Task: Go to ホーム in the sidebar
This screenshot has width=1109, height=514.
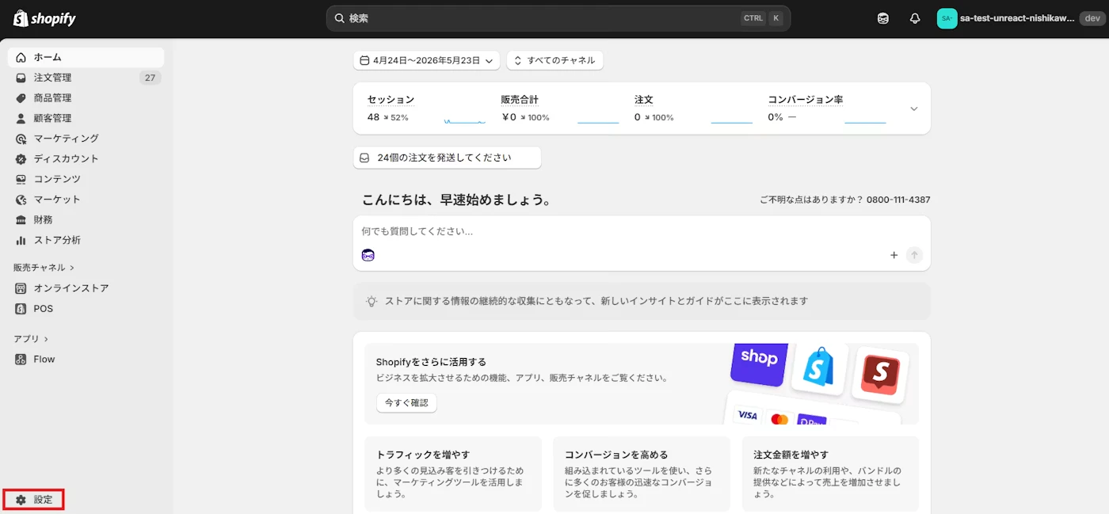Action: click(x=86, y=57)
